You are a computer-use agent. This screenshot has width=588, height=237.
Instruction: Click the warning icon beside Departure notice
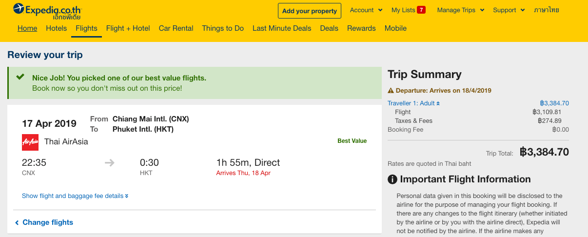click(391, 91)
